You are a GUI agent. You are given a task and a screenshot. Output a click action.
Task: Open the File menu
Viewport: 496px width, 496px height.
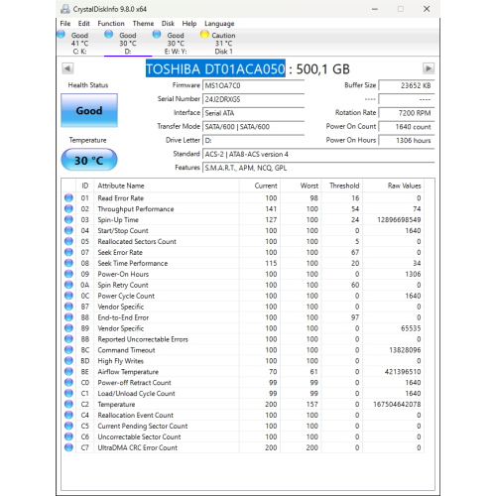[65, 24]
